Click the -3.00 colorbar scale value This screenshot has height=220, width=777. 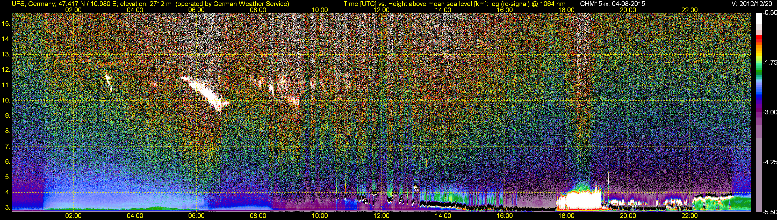pos(770,112)
